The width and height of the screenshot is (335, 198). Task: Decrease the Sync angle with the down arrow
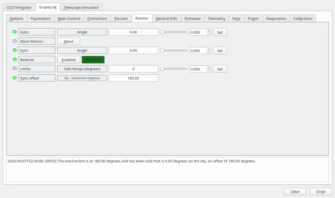[x=209, y=52]
